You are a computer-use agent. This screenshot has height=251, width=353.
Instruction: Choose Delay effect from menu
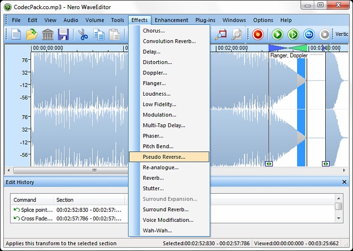(x=169, y=51)
